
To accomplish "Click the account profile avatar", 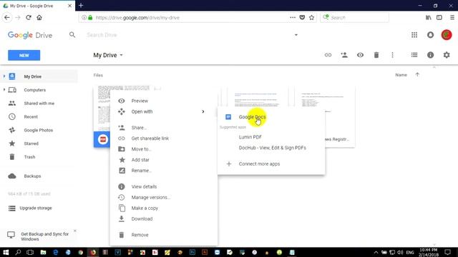I will (447, 35).
